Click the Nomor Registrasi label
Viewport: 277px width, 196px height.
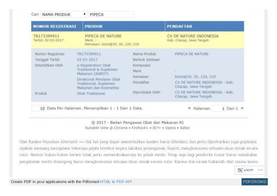point(49,54)
